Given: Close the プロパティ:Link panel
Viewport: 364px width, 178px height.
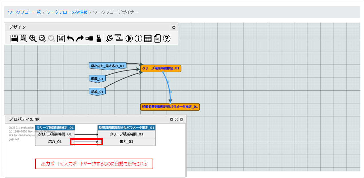Looking at the screenshot, I should pos(181,119).
